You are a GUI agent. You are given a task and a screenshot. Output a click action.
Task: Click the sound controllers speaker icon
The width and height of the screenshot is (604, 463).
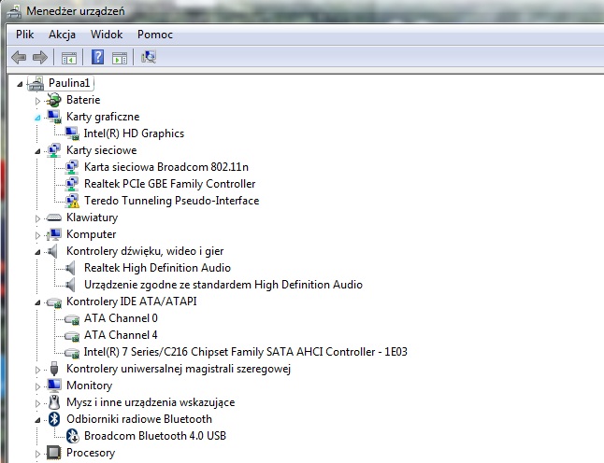pyautogui.click(x=52, y=251)
